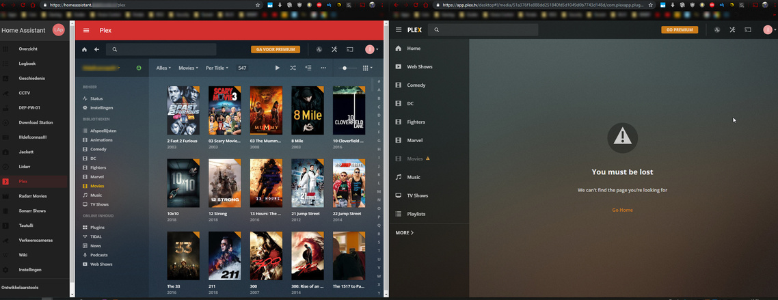Open Instellingen under Beheer in Plex sidebar

tap(98, 107)
